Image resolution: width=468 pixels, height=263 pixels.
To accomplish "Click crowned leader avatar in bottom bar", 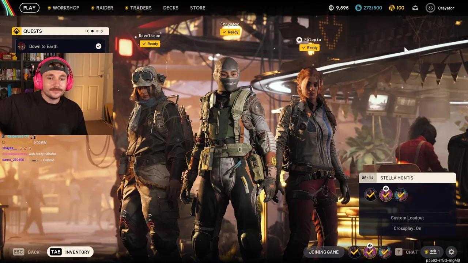I will (x=370, y=251).
